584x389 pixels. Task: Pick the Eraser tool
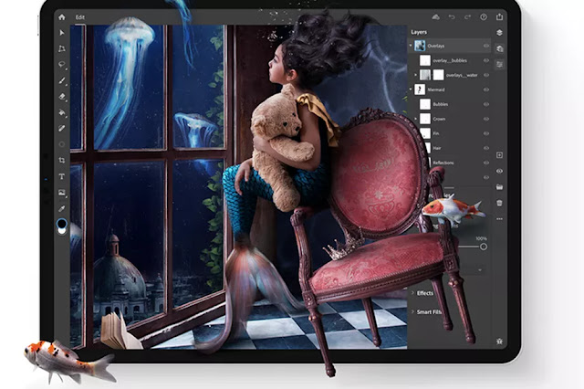(62, 96)
